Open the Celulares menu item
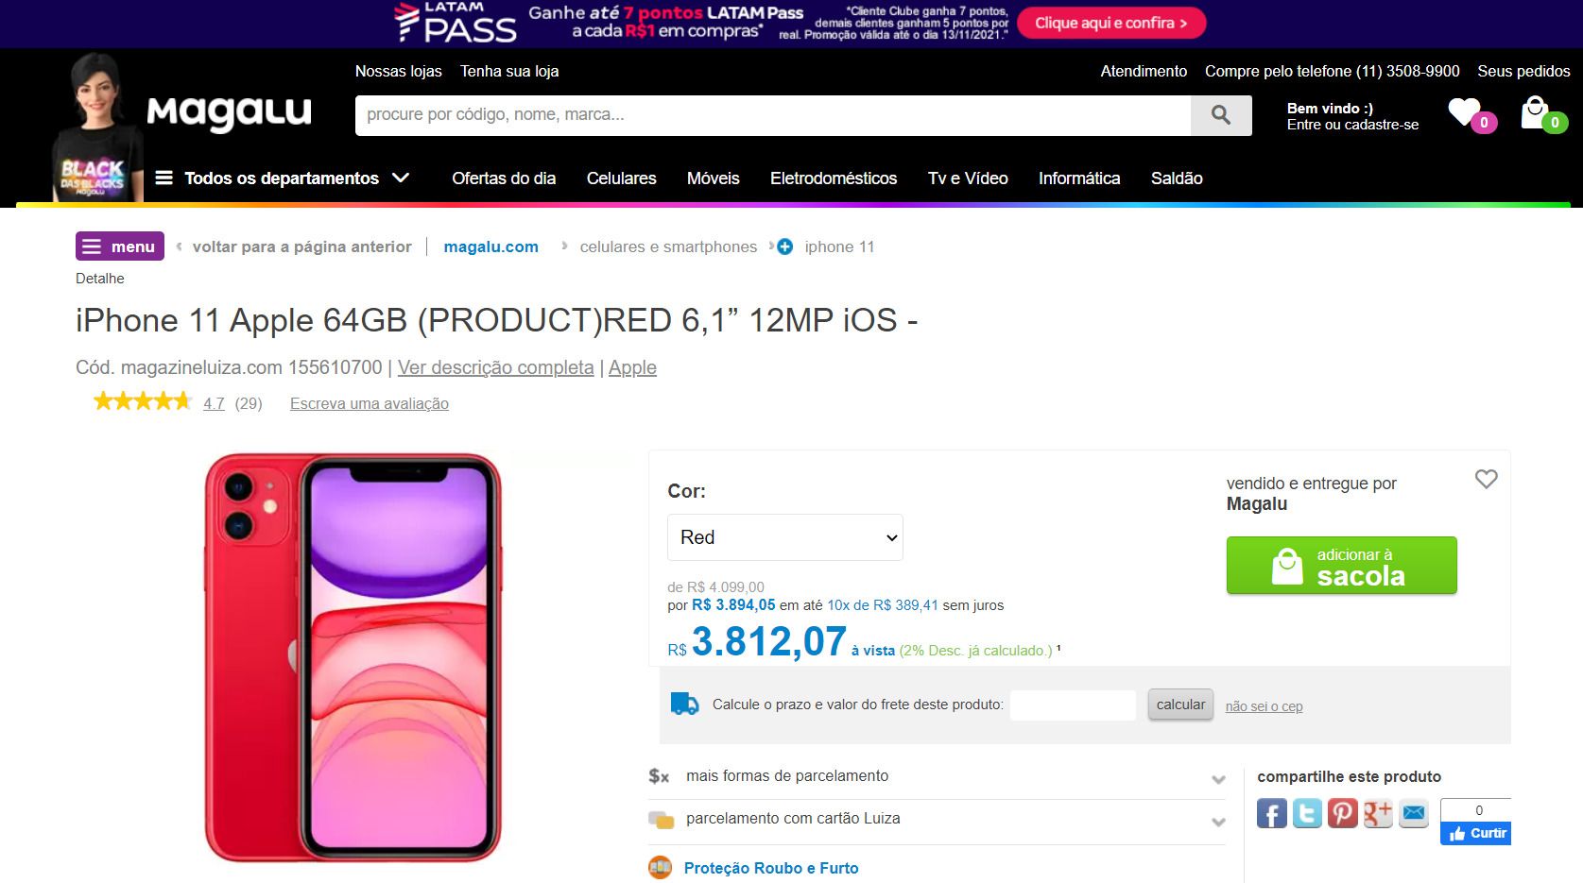Screen dimensions: 1583x883 [621, 178]
